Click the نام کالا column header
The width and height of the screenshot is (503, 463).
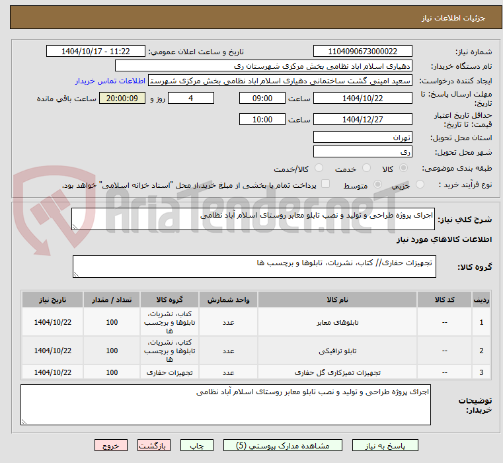pos(337,300)
